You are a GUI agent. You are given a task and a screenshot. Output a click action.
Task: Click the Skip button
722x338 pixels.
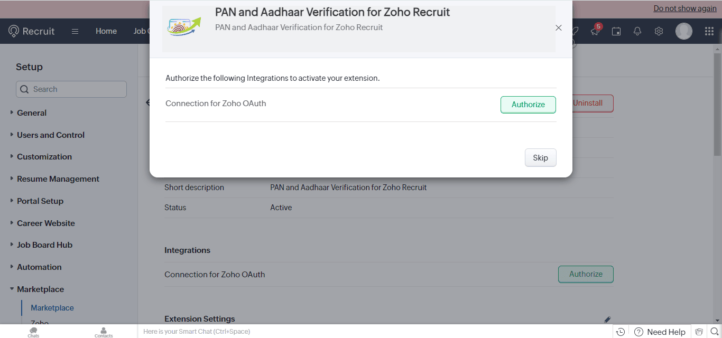coord(540,157)
